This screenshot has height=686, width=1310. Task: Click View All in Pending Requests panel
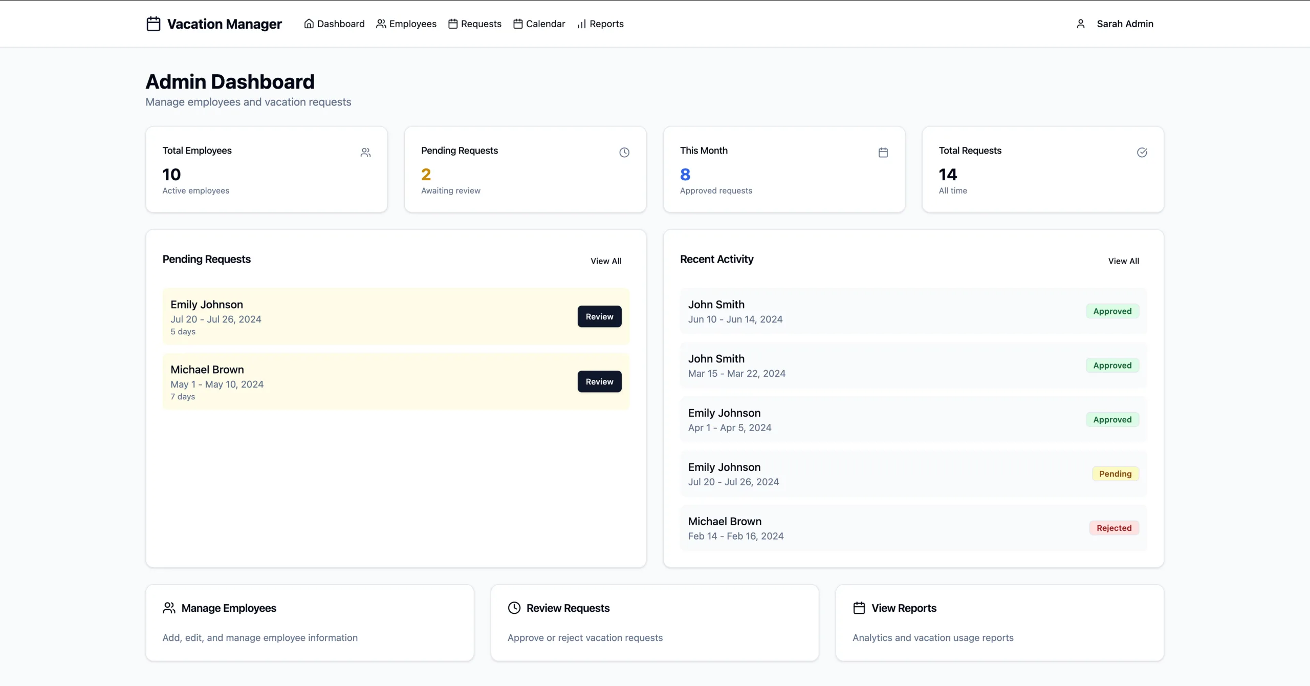[x=606, y=261]
